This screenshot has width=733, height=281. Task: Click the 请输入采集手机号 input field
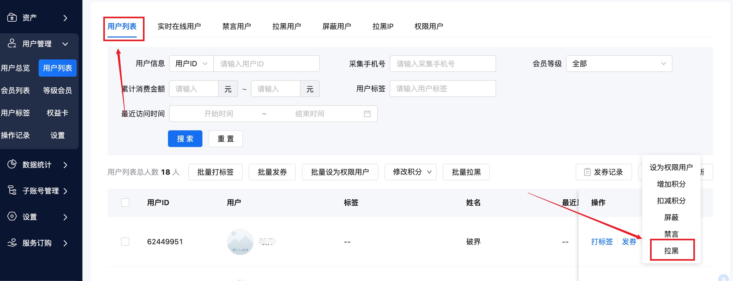pos(442,64)
